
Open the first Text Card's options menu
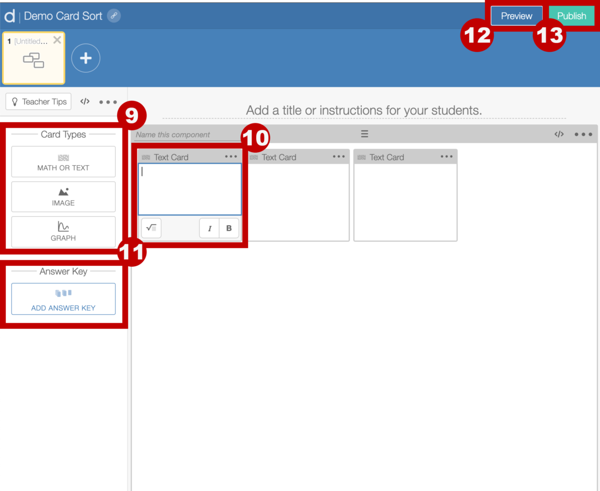231,157
